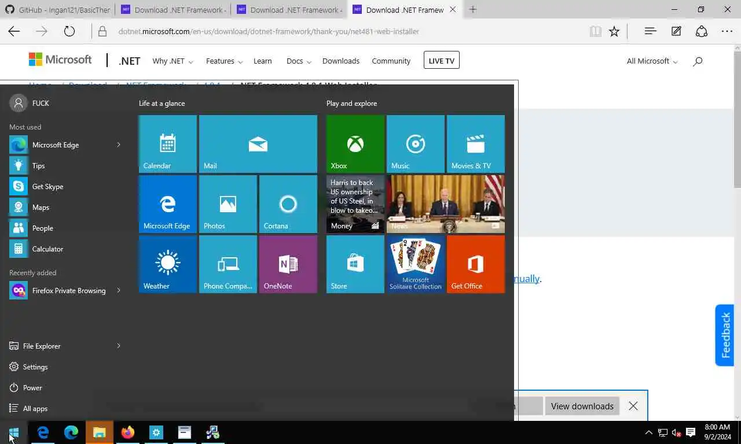Open the Store tile
The height and width of the screenshot is (444, 741).
tap(355, 264)
